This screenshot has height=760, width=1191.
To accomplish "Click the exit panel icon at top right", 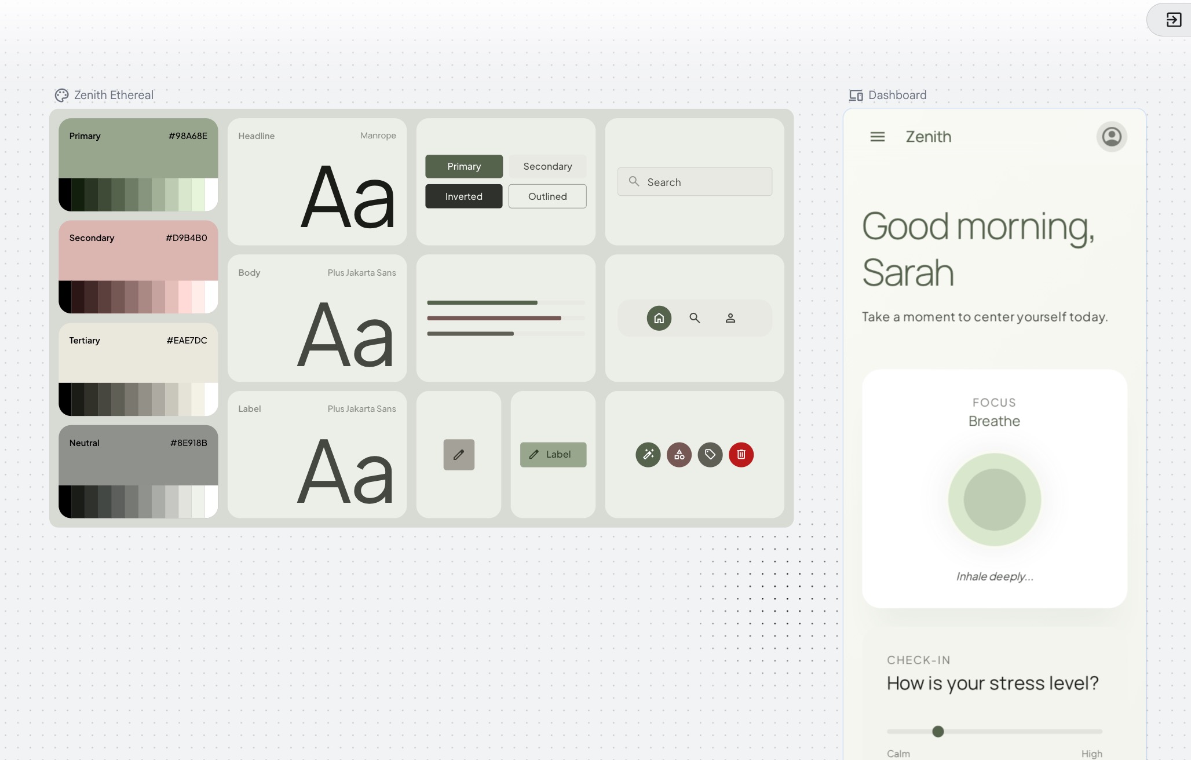I will [1174, 20].
